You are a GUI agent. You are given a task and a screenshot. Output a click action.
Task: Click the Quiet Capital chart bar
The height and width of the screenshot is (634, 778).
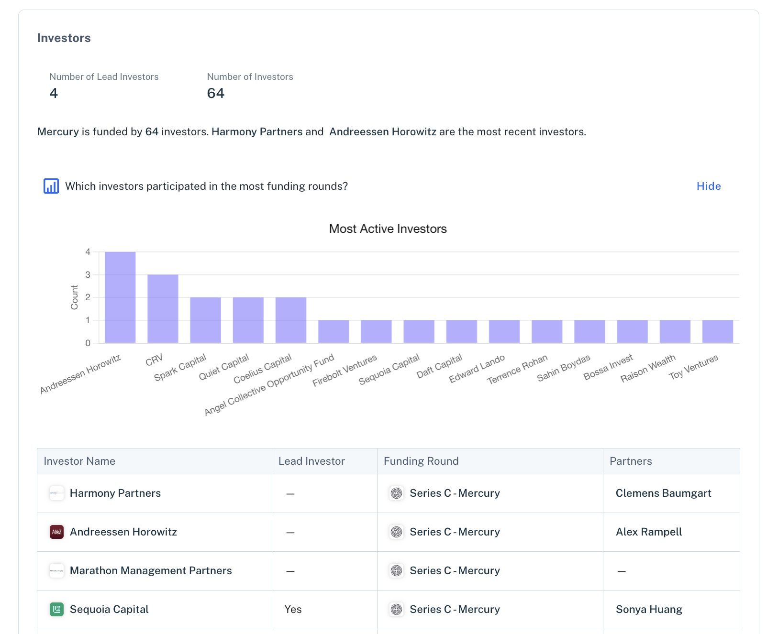248,320
